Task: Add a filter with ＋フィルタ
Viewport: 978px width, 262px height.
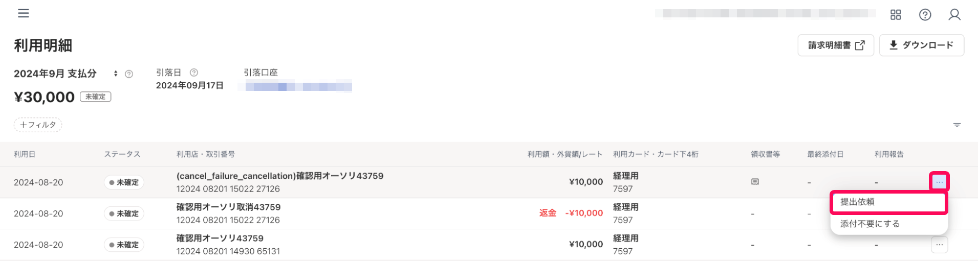Action: click(38, 125)
